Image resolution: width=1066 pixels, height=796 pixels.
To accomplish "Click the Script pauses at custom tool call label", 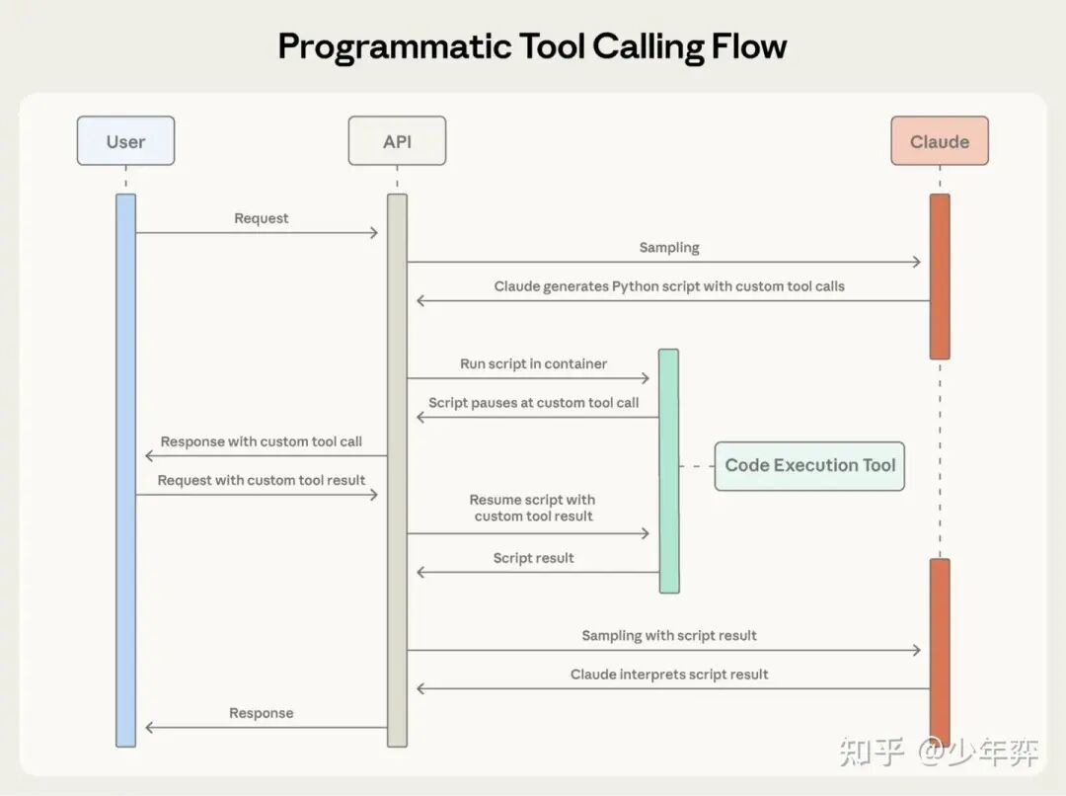I will [x=533, y=403].
